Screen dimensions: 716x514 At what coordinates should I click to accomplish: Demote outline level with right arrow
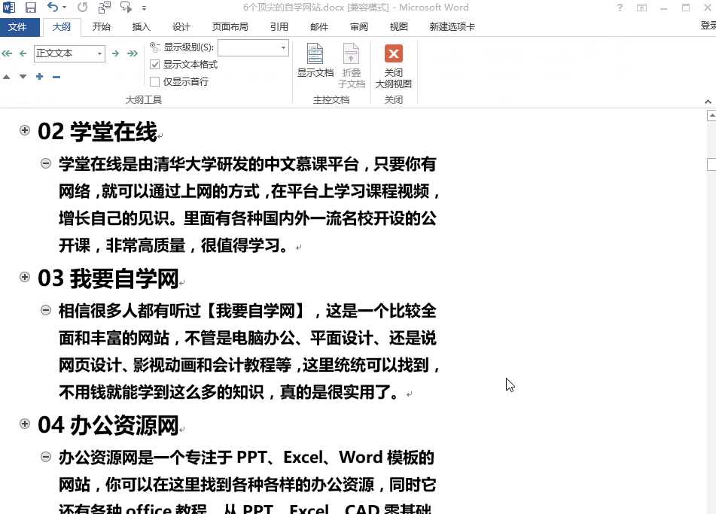[x=115, y=53]
